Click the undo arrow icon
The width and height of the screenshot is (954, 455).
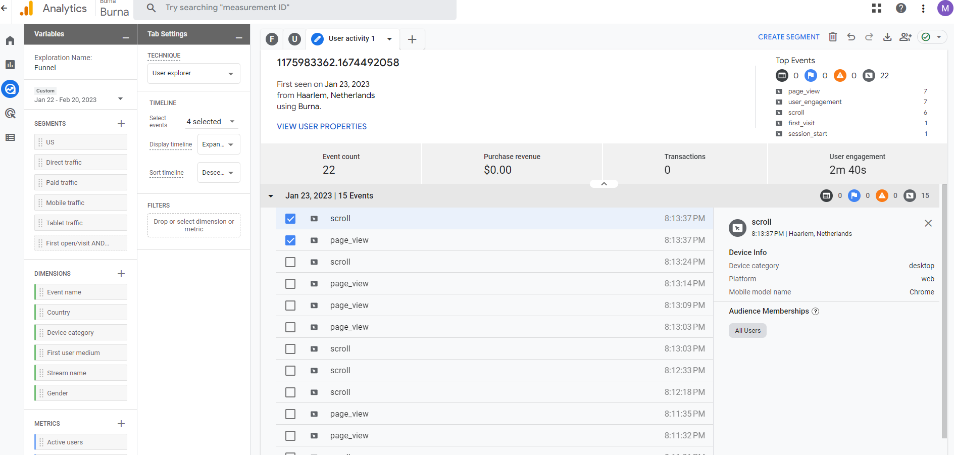[x=851, y=37]
